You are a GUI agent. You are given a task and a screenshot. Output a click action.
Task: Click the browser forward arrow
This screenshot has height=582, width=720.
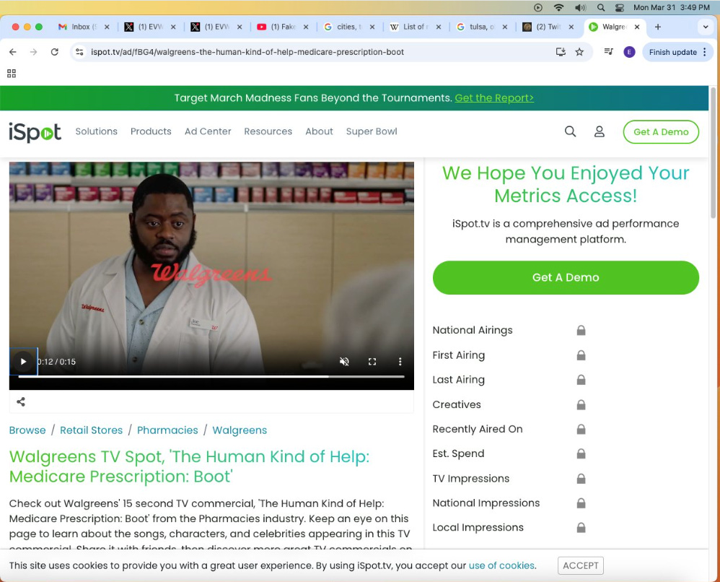33,52
